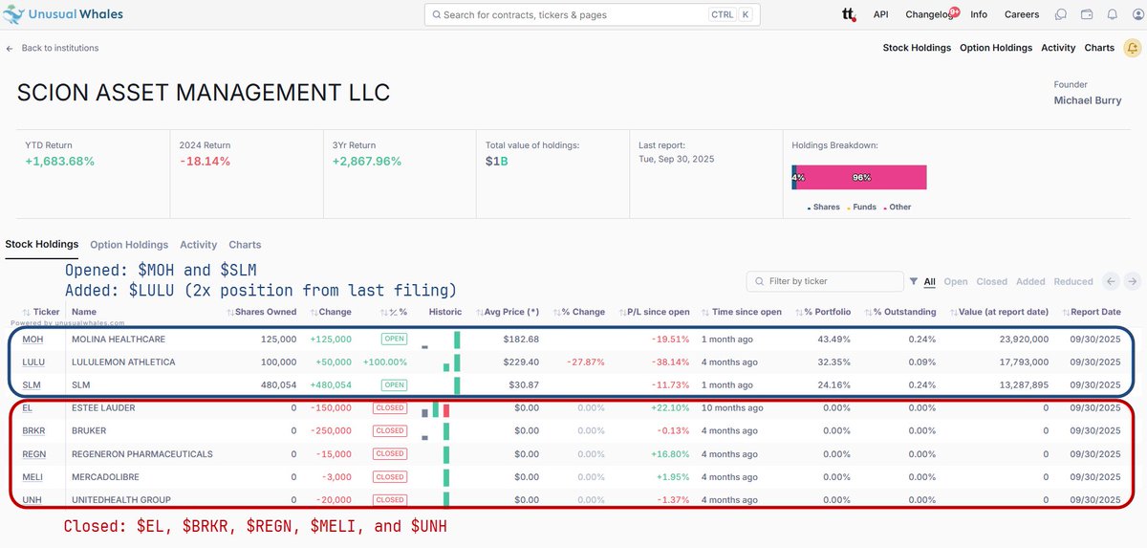Click the search bar for tickers

(x=590, y=14)
